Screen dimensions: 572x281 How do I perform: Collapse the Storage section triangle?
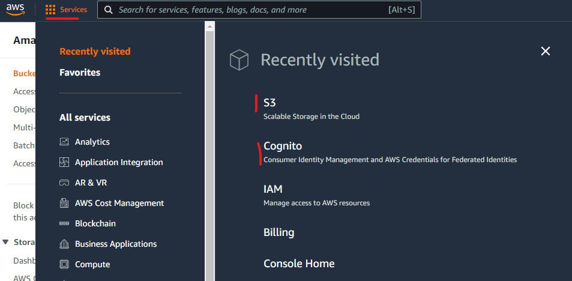pyautogui.click(x=5, y=242)
